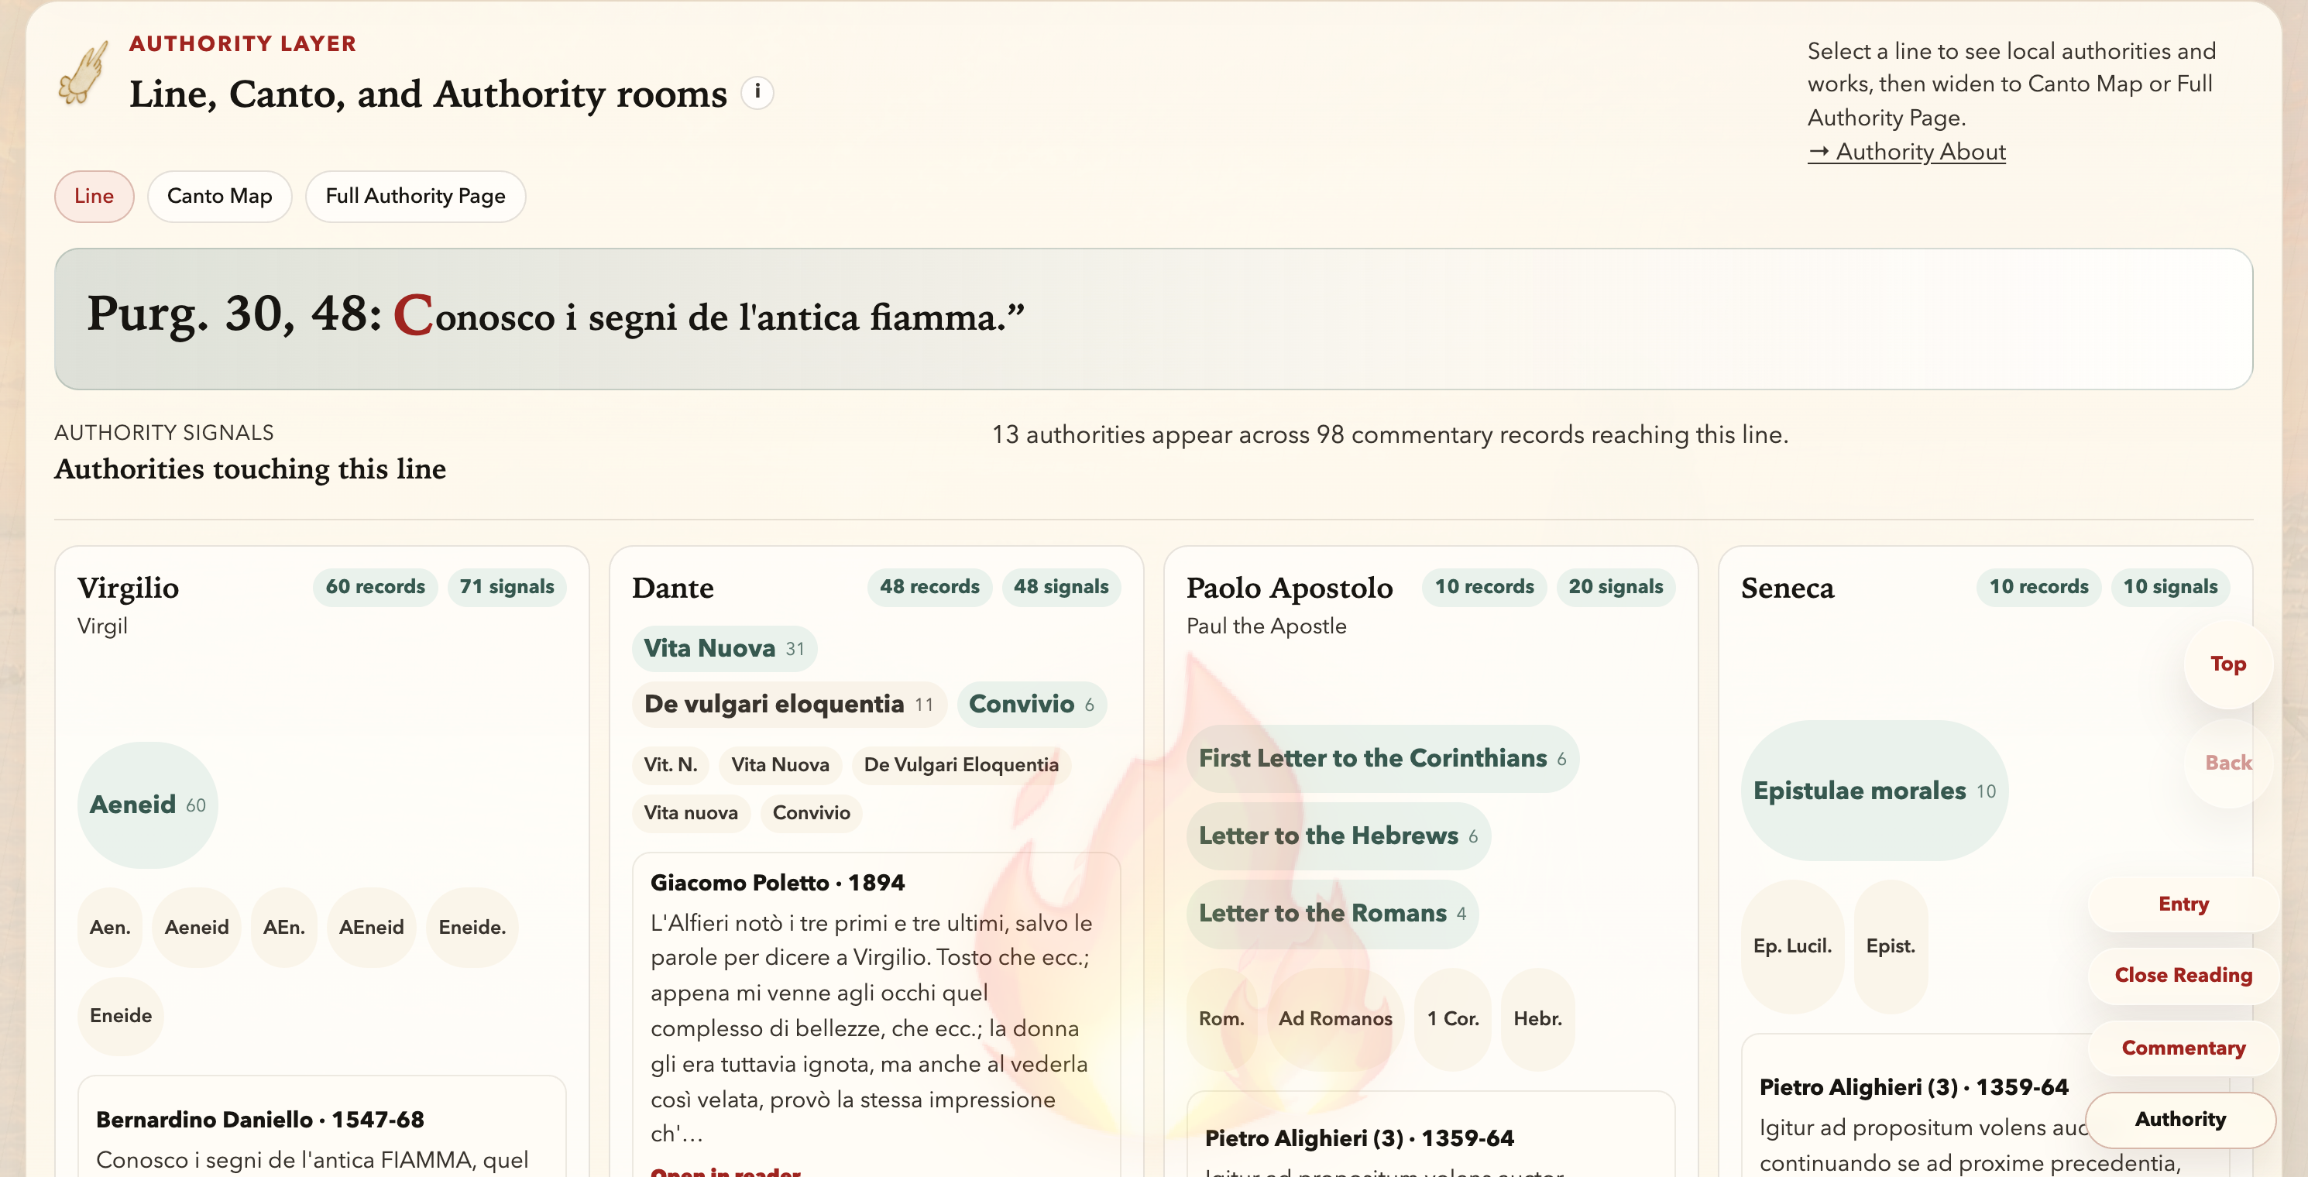Open the Epistulae morales work chip
The width and height of the screenshot is (2308, 1177).
pos(1874,791)
